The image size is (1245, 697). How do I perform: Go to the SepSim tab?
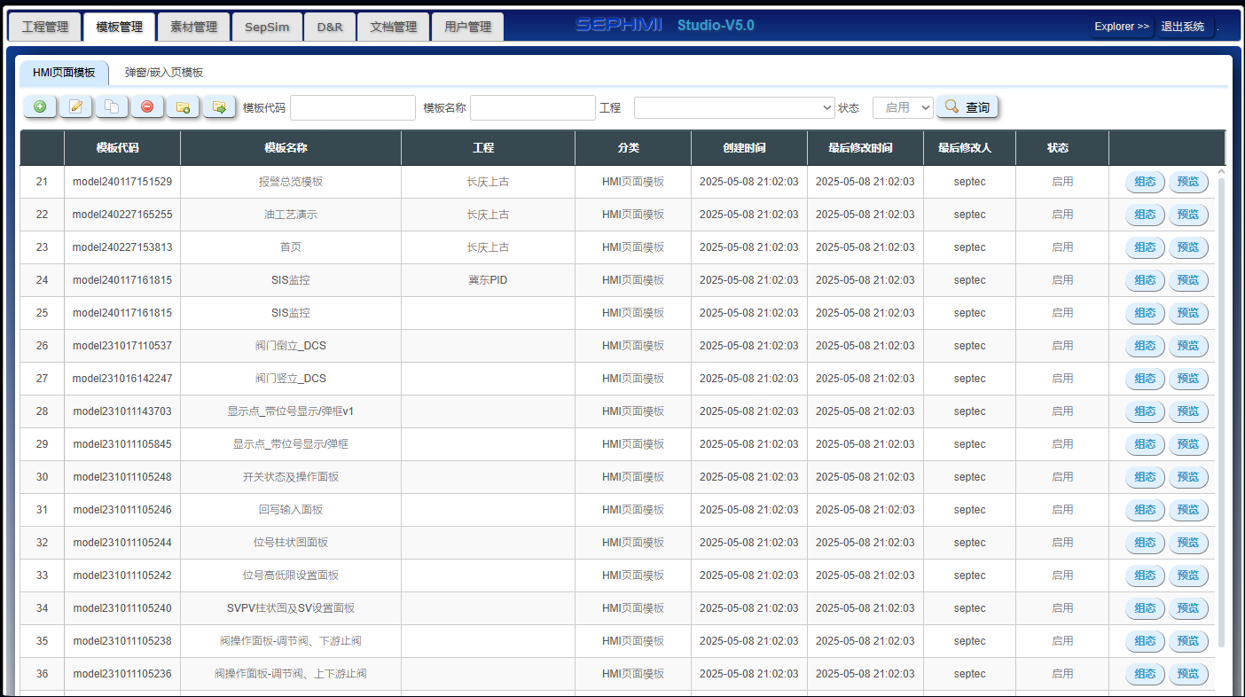[267, 27]
